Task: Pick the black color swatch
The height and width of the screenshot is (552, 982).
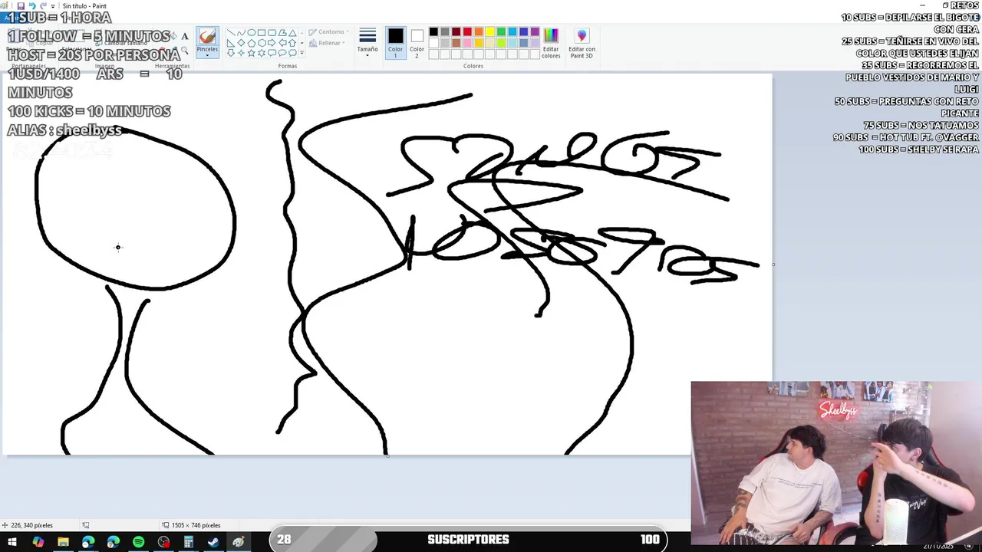Action: pyautogui.click(x=433, y=31)
